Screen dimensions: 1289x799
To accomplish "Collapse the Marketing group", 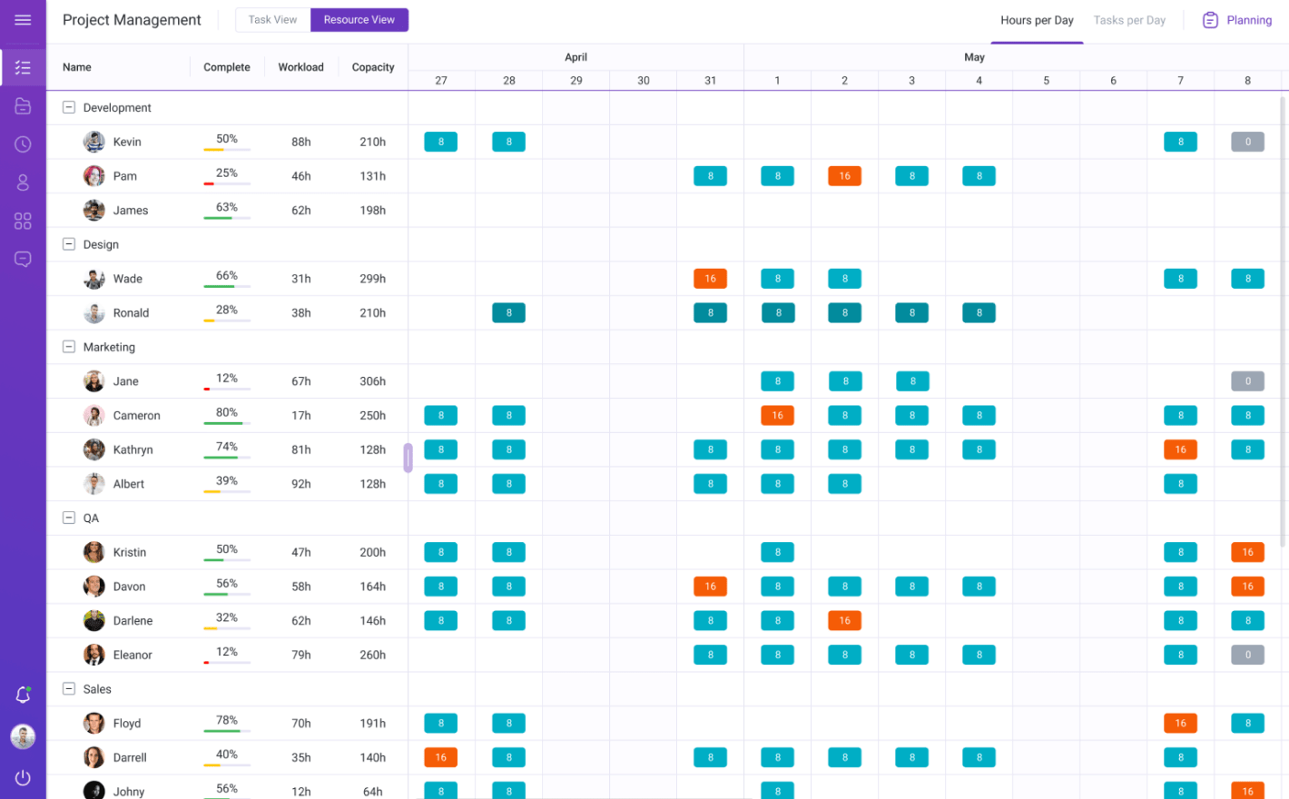I will (69, 347).
